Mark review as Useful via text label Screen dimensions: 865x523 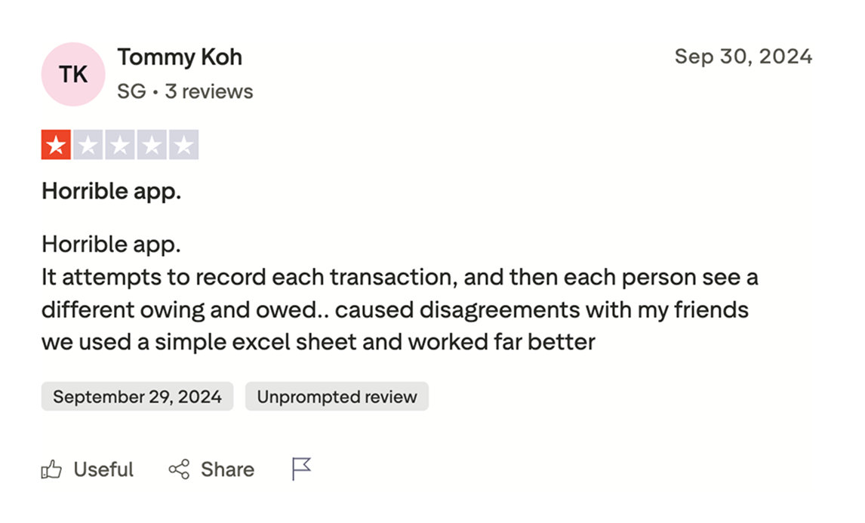[x=103, y=470]
